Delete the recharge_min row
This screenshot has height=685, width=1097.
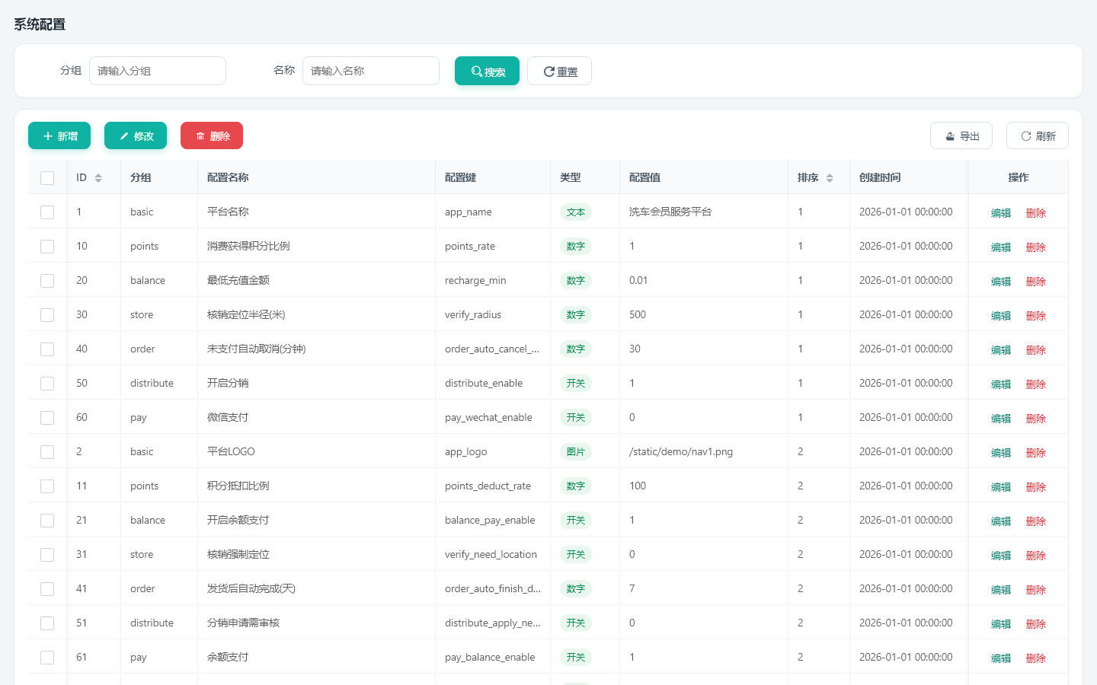coord(1036,282)
